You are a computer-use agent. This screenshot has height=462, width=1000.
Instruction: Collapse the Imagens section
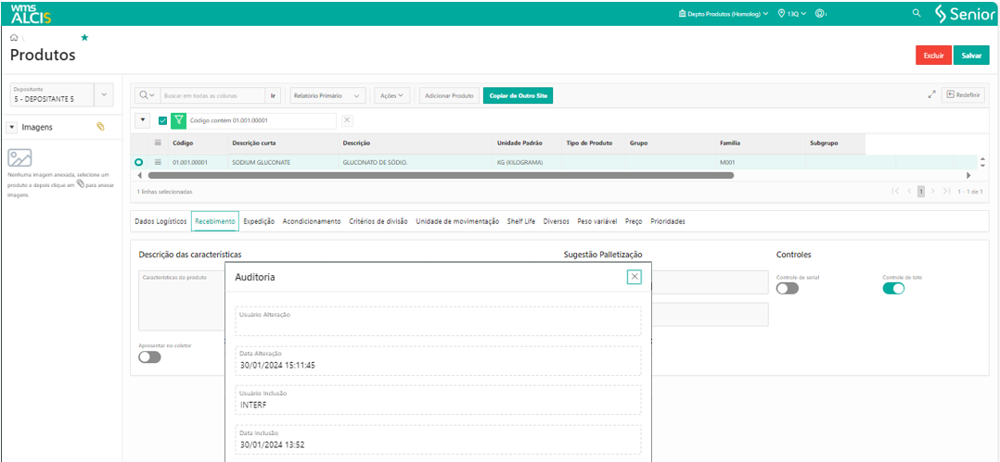click(x=11, y=127)
